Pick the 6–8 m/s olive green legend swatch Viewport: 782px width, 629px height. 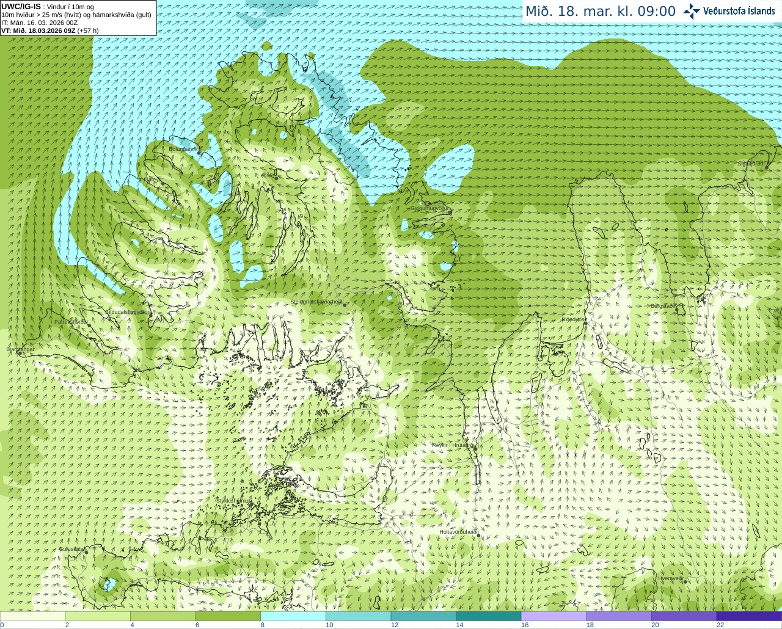point(228,616)
